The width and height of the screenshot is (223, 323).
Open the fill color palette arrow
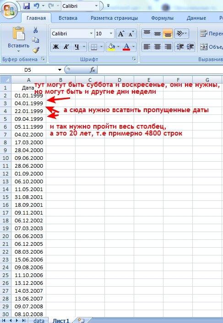[119, 47]
